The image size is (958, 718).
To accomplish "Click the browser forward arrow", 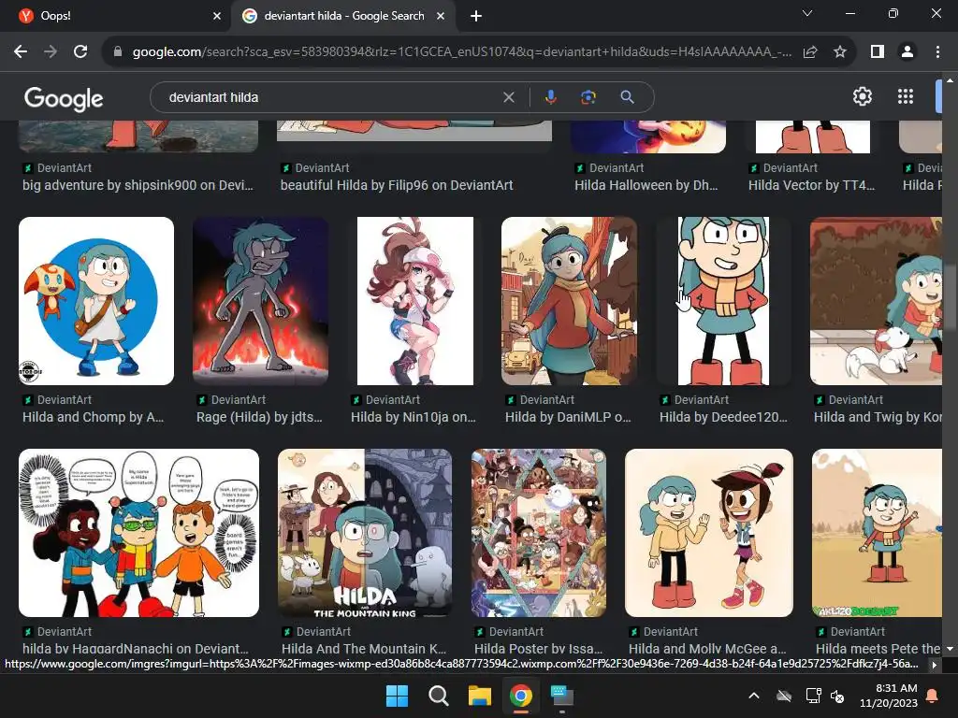I will point(51,52).
